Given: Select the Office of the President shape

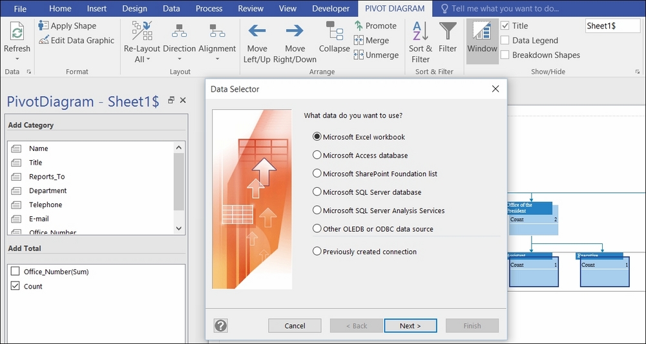Looking at the screenshot, I should coord(533,218).
